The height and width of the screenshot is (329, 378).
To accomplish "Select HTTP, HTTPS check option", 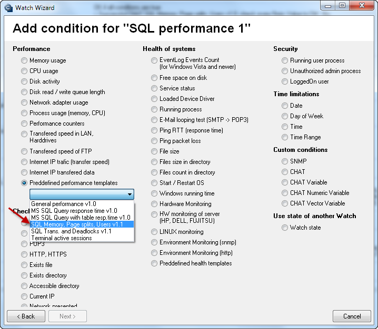I will point(24,254).
